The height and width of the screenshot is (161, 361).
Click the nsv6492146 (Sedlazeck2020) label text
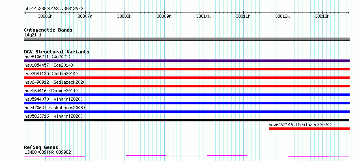300,125
